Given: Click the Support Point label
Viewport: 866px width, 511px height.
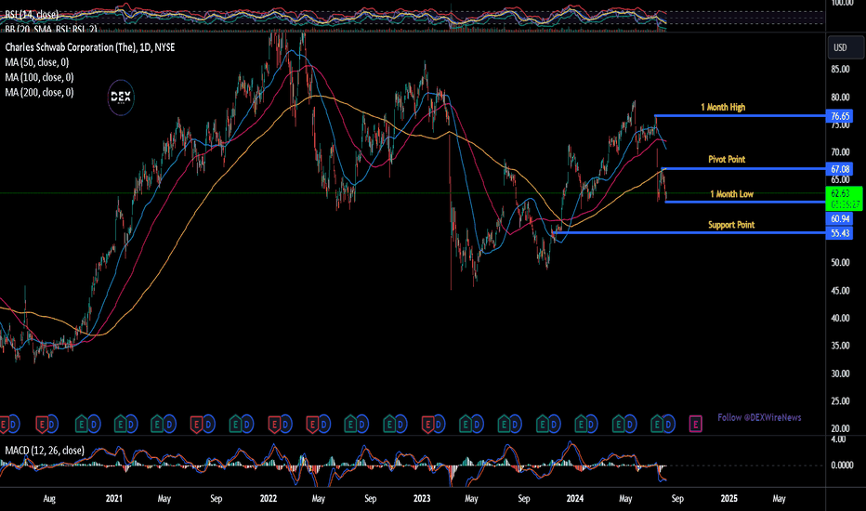Looking at the screenshot, I should pos(731,225).
